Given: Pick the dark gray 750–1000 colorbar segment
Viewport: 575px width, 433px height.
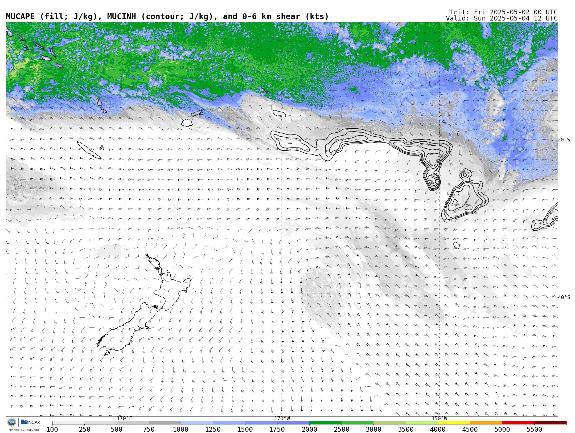Looking at the screenshot, I should coord(165,423).
